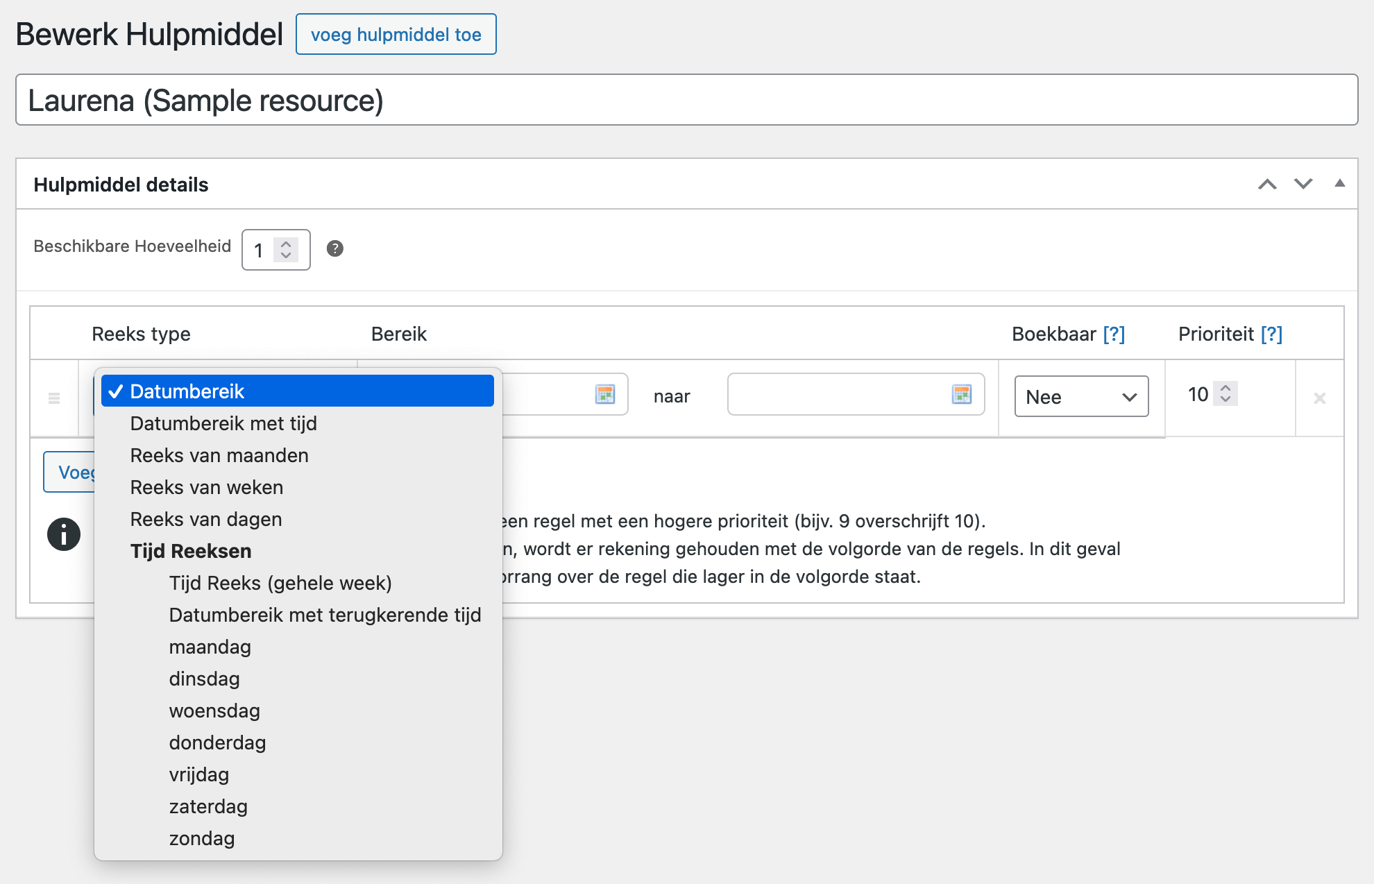This screenshot has height=884, width=1374.
Task: Open the calendar picker for the first date
Action: click(x=607, y=394)
